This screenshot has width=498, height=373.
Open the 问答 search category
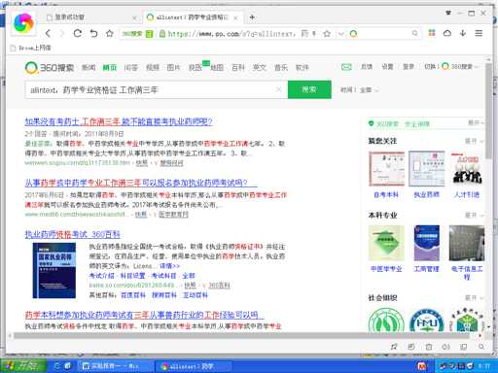pos(131,68)
